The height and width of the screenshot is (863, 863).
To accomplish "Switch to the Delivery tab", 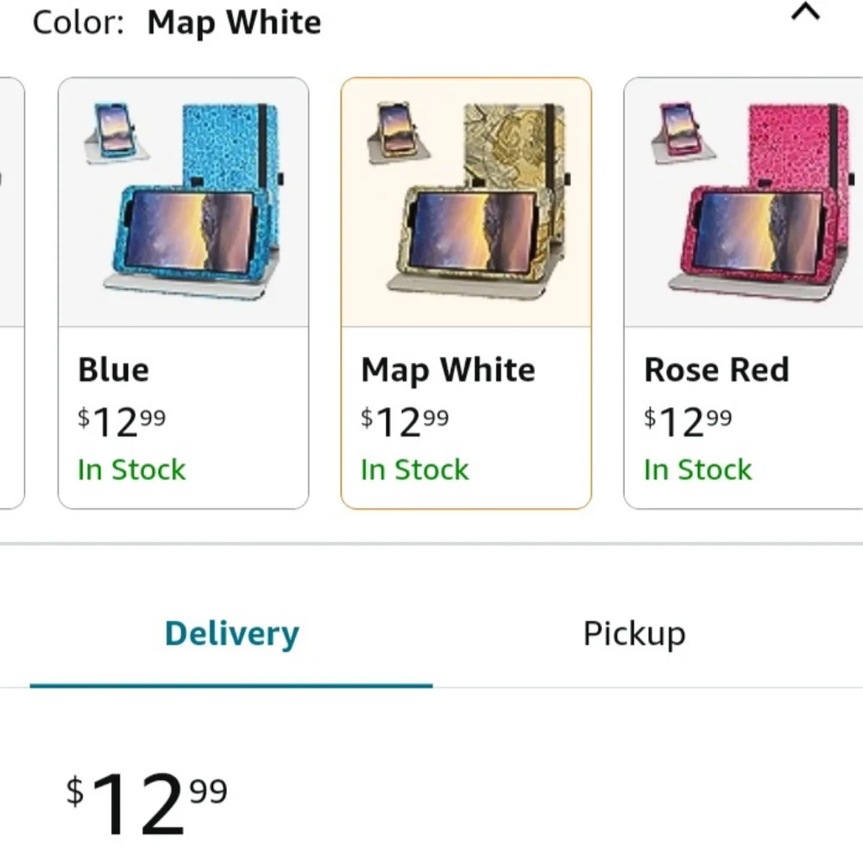I will pyautogui.click(x=231, y=634).
